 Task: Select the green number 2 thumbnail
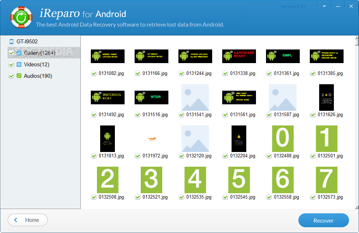click(x=108, y=180)
